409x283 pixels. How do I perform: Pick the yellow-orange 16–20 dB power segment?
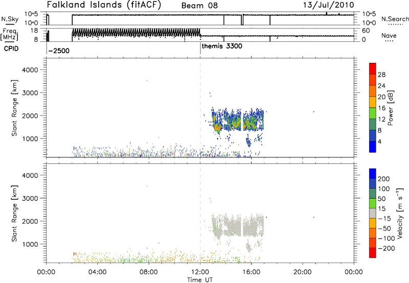(373, 102)
